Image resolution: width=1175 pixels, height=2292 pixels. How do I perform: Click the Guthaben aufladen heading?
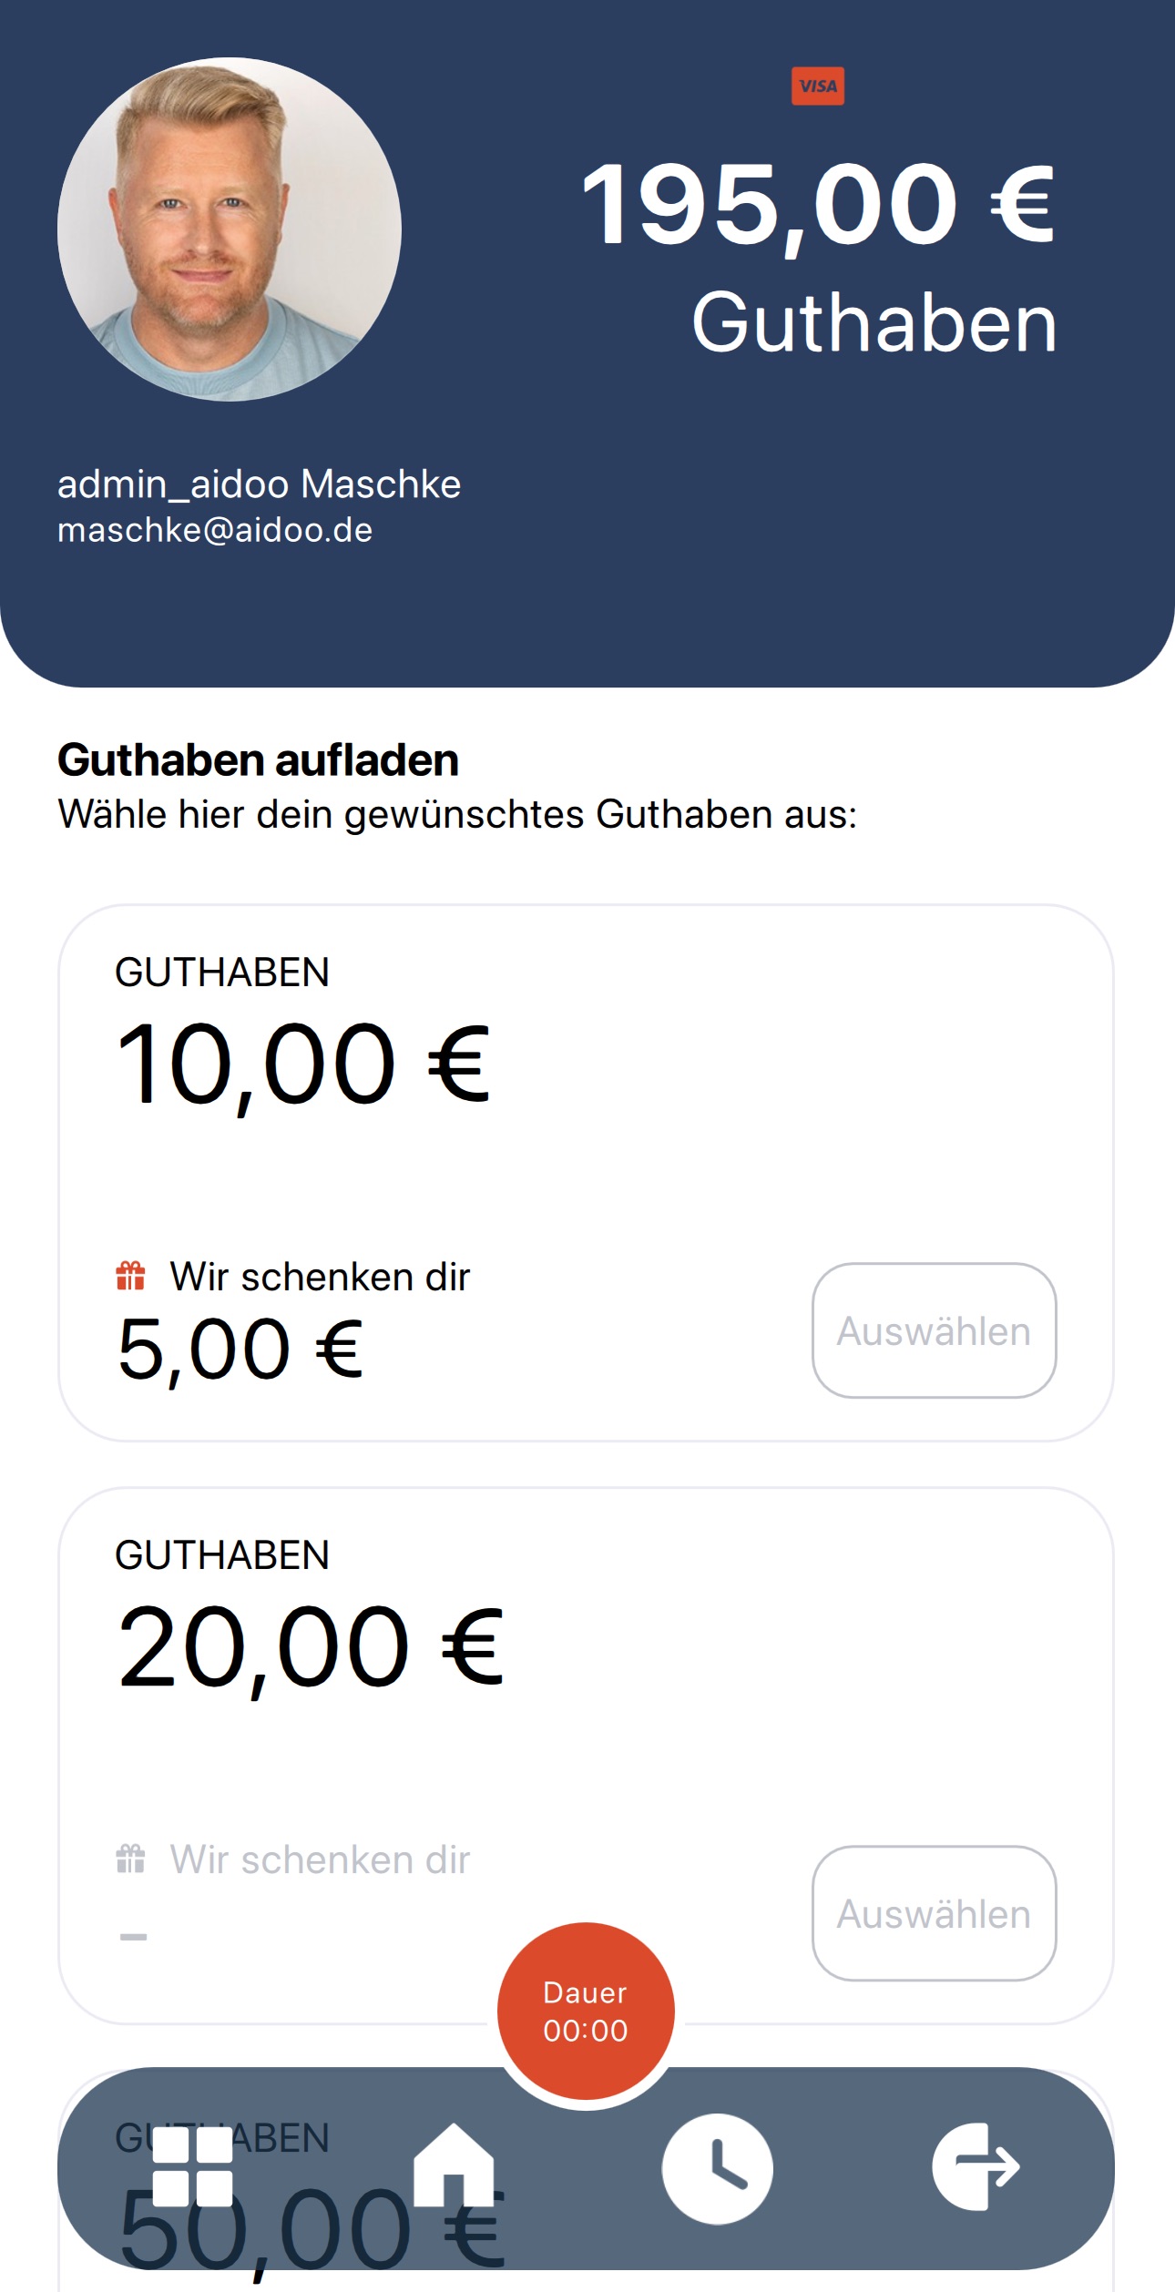tap(258, 759)
